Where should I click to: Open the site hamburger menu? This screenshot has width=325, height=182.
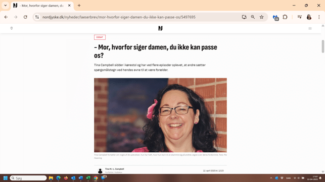coord(310,28)
